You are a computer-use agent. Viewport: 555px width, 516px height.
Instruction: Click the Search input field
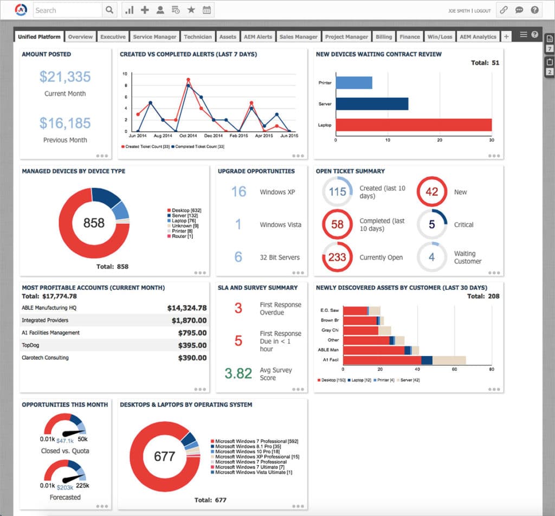point(67,10)
